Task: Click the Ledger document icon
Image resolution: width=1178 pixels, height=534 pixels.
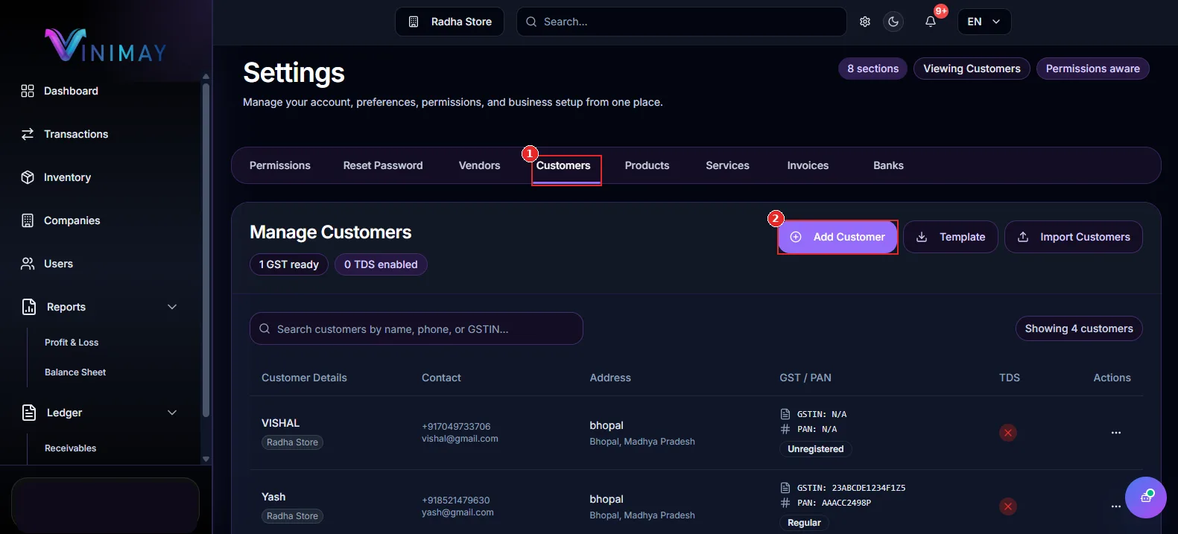Action: tap(29, 413)
